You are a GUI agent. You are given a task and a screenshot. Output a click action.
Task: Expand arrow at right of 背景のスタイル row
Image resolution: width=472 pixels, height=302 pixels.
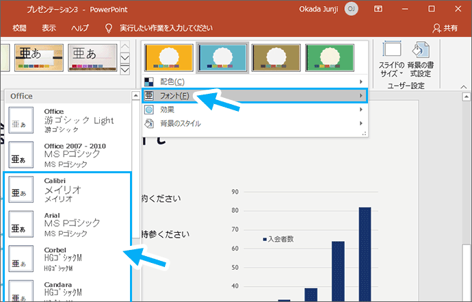click(x=360, y=123)
